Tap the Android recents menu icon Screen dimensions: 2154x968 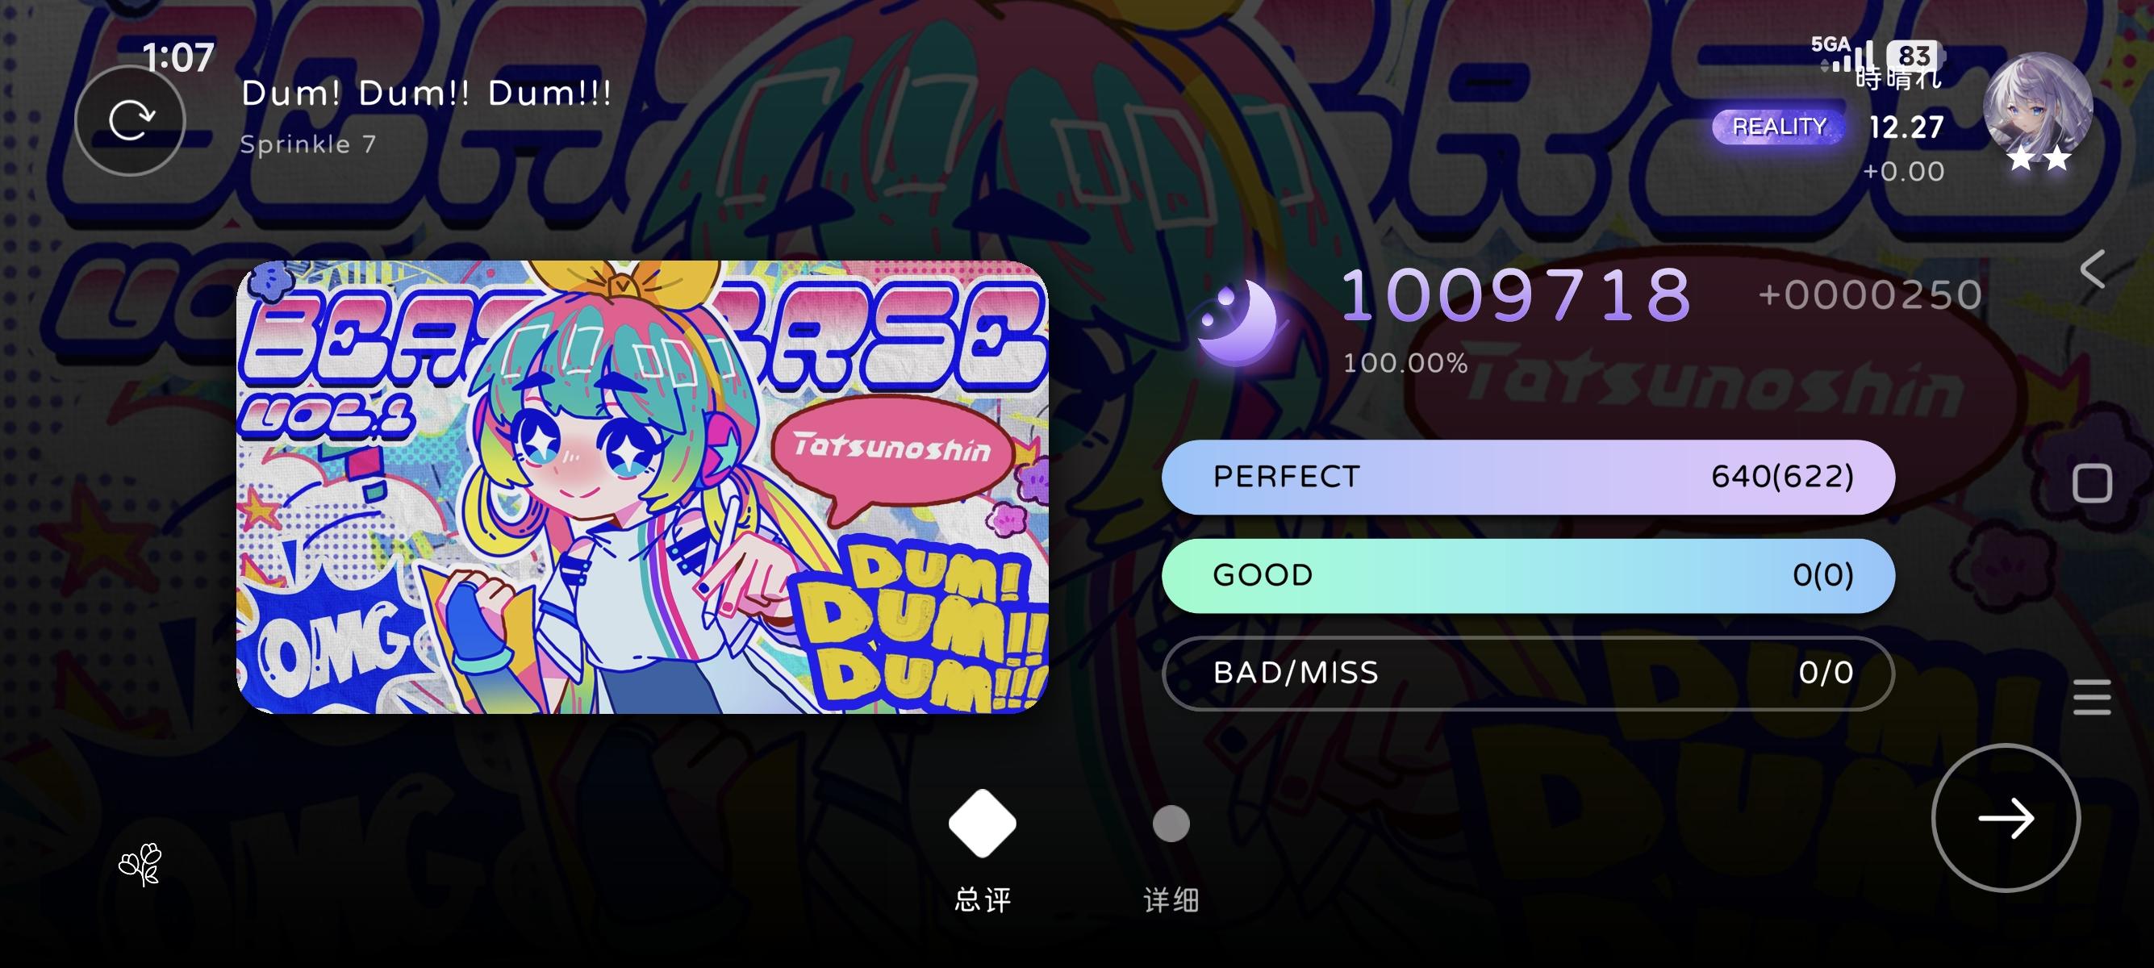(x=2092, y=697)
